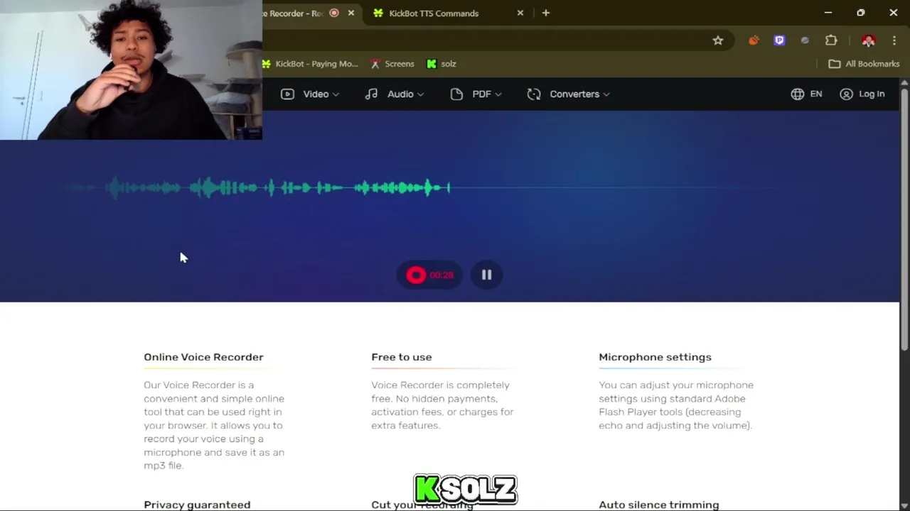Click the 00:28 recording timer

(x=441, y=275)
